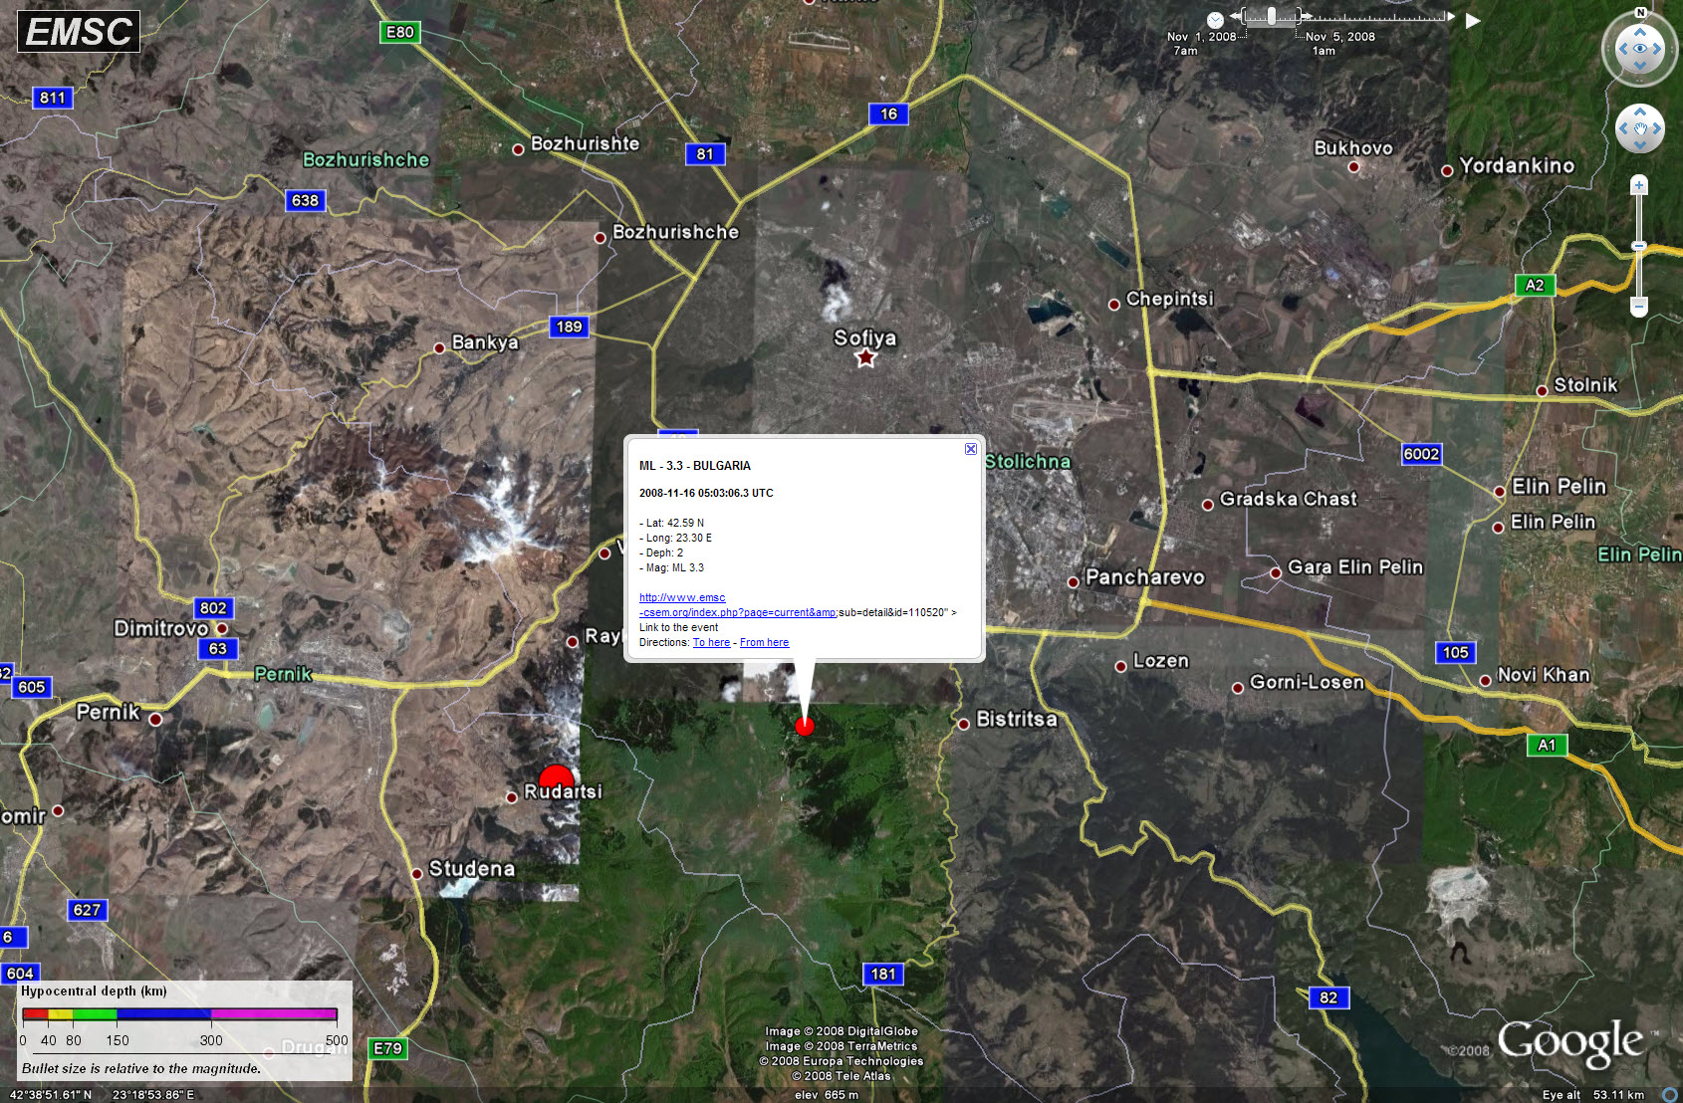Close the ML 3.3 Bulgaria info balloon
1683x1103 pixels.
click(971, 449)
